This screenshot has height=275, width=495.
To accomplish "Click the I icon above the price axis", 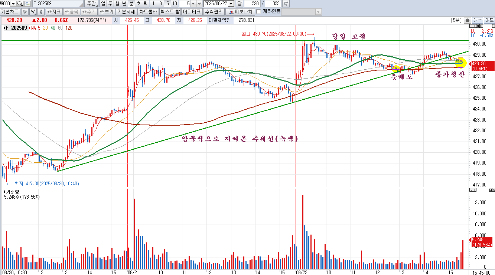I will (474, 26).
